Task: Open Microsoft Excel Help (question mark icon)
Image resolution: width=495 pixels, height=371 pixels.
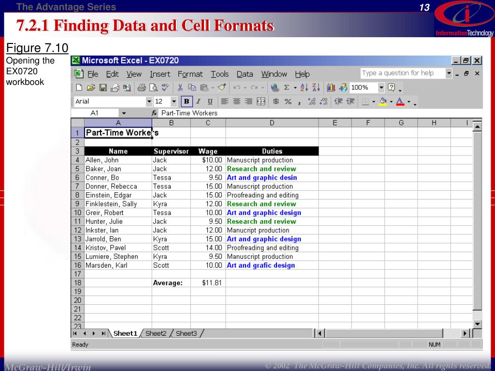Action: (391, 87)
